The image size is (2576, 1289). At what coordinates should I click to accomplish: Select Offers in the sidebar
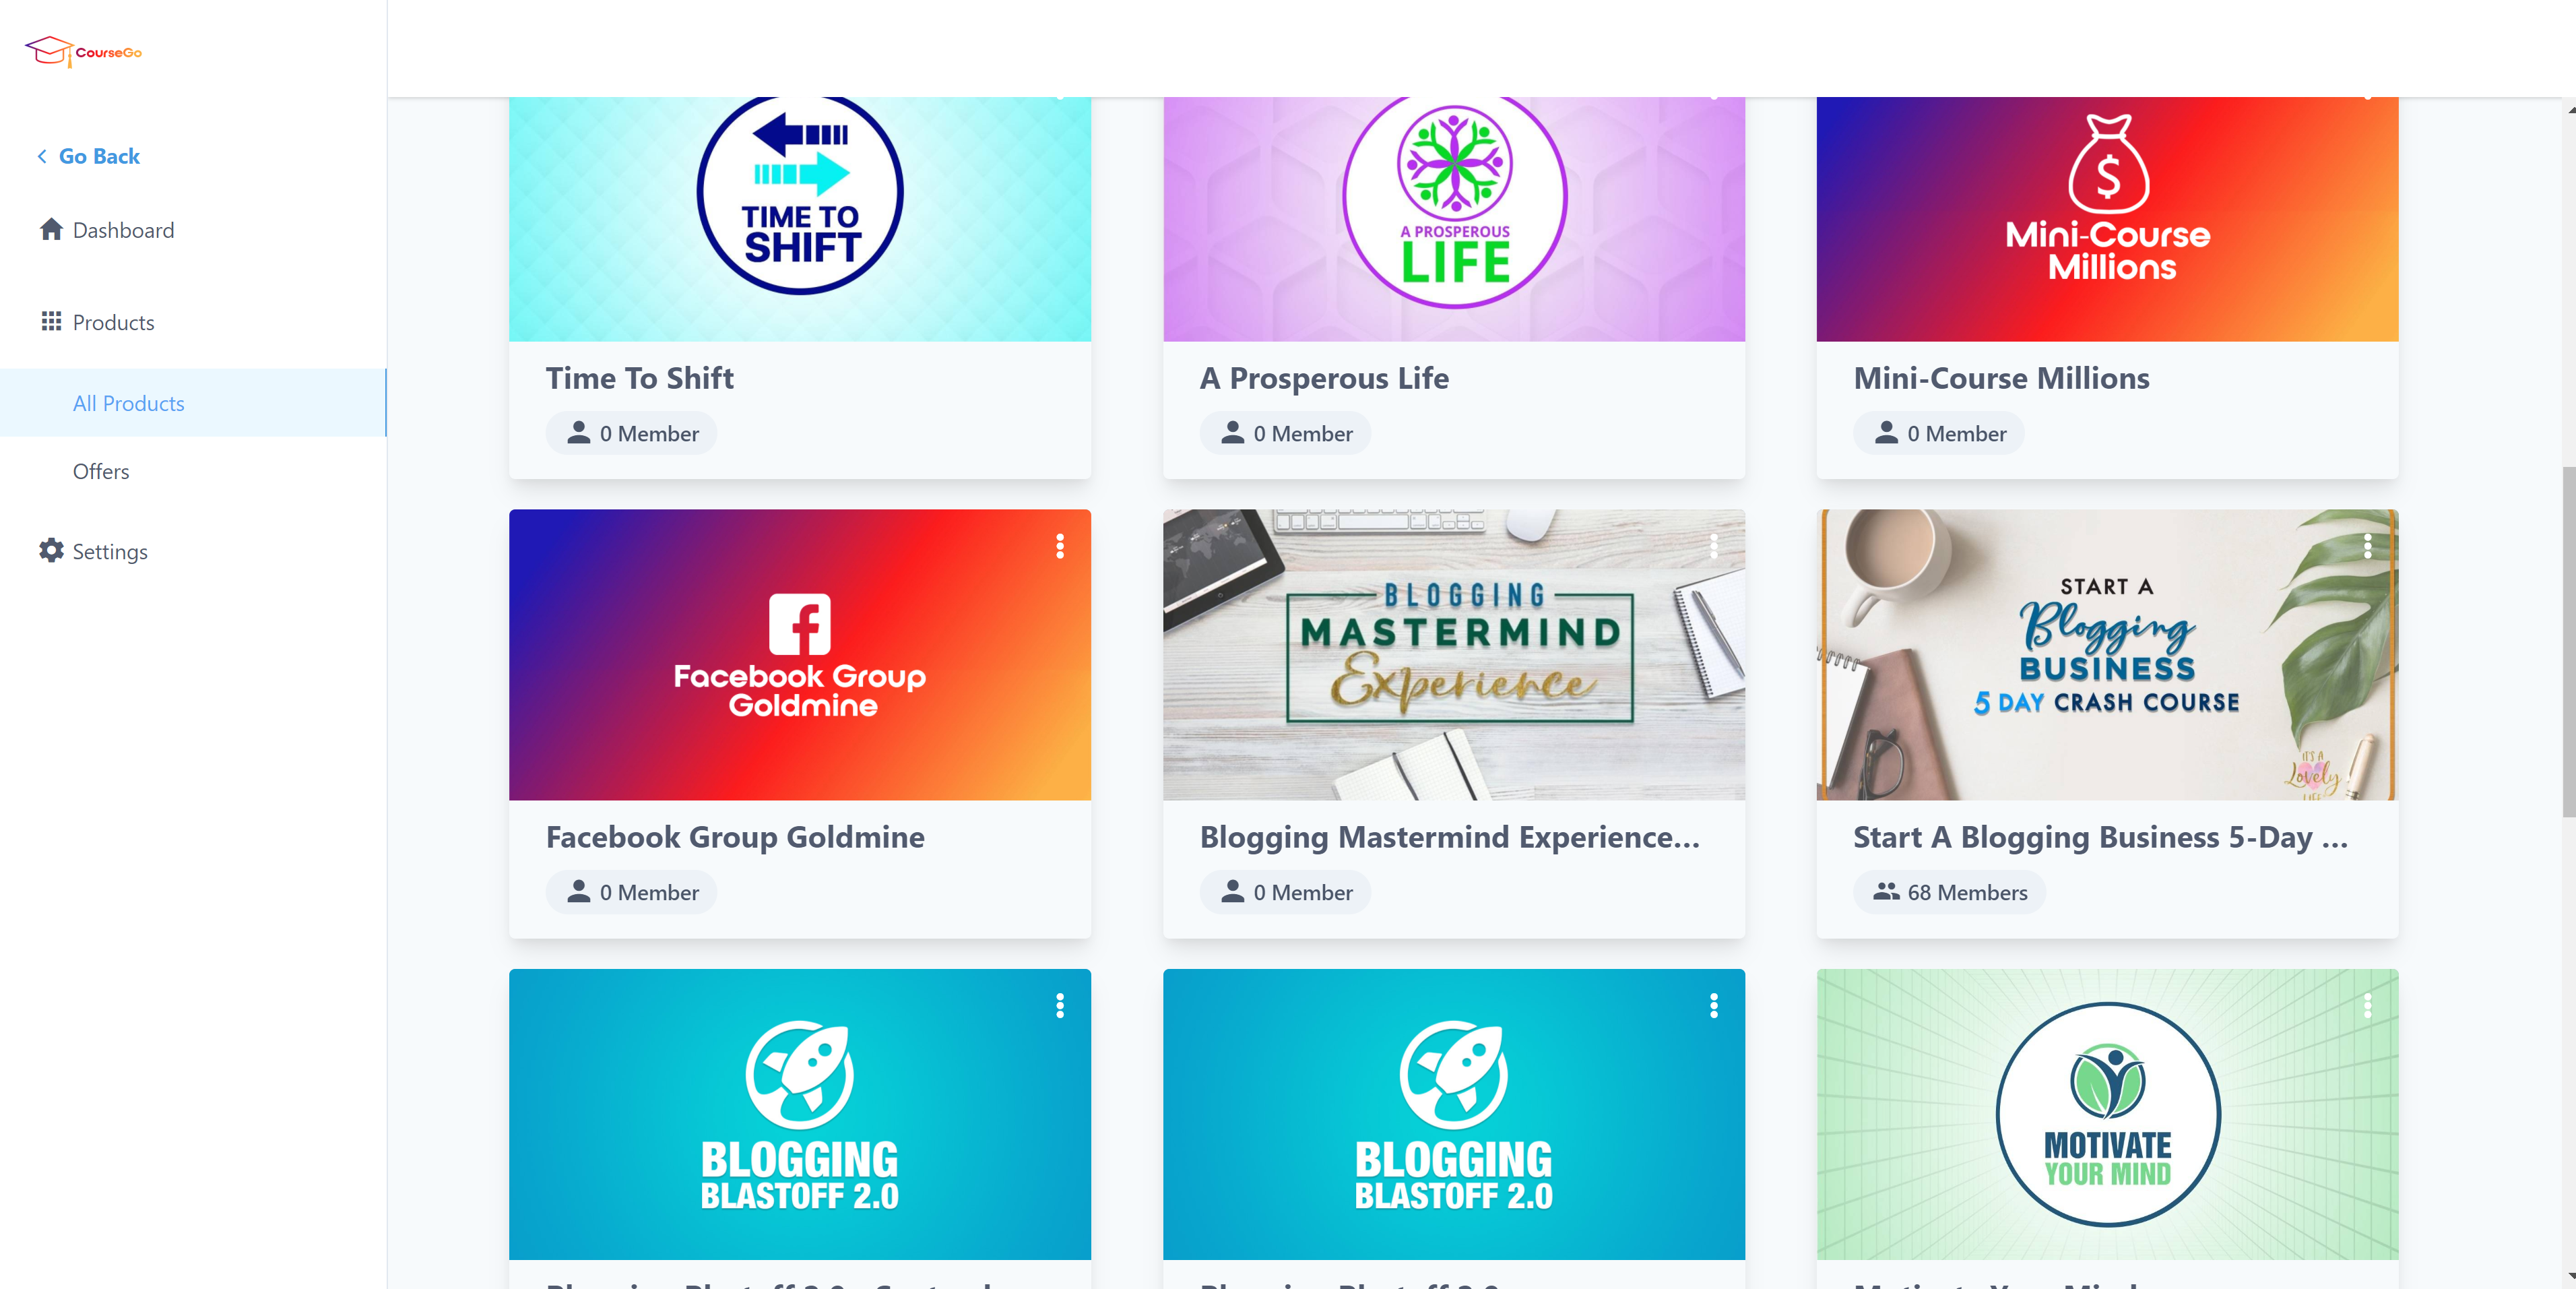101,471
